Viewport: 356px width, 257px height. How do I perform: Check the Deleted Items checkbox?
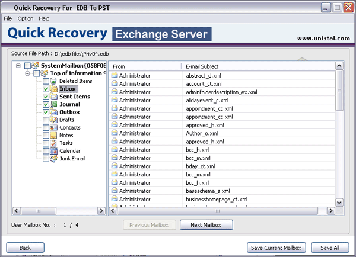point(46,81)
